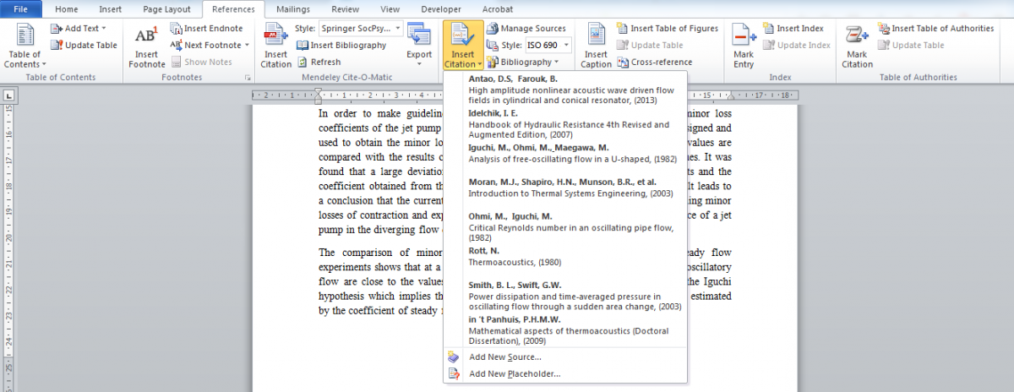Click Add New Placeholder...
The width and height of the screenshot is (1014, 392).
(565, 373)
